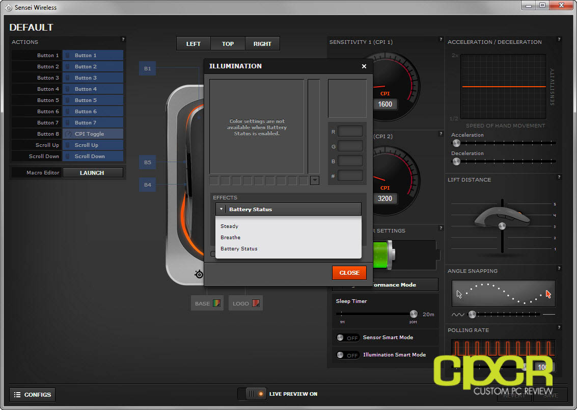Click the color preset swatch dropdown arrow
The height and width of the screenshot is (410, 577).
[x=315, y=181]
